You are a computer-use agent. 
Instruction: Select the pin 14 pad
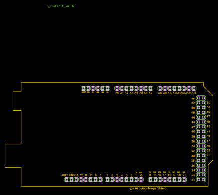[x=150, y=180]
